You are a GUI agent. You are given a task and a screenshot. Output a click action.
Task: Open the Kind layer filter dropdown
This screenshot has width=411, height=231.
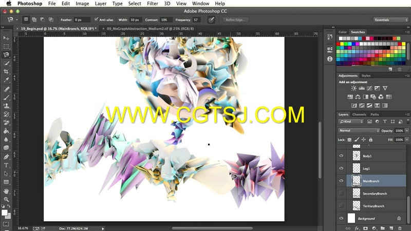[x=351, y=122]
